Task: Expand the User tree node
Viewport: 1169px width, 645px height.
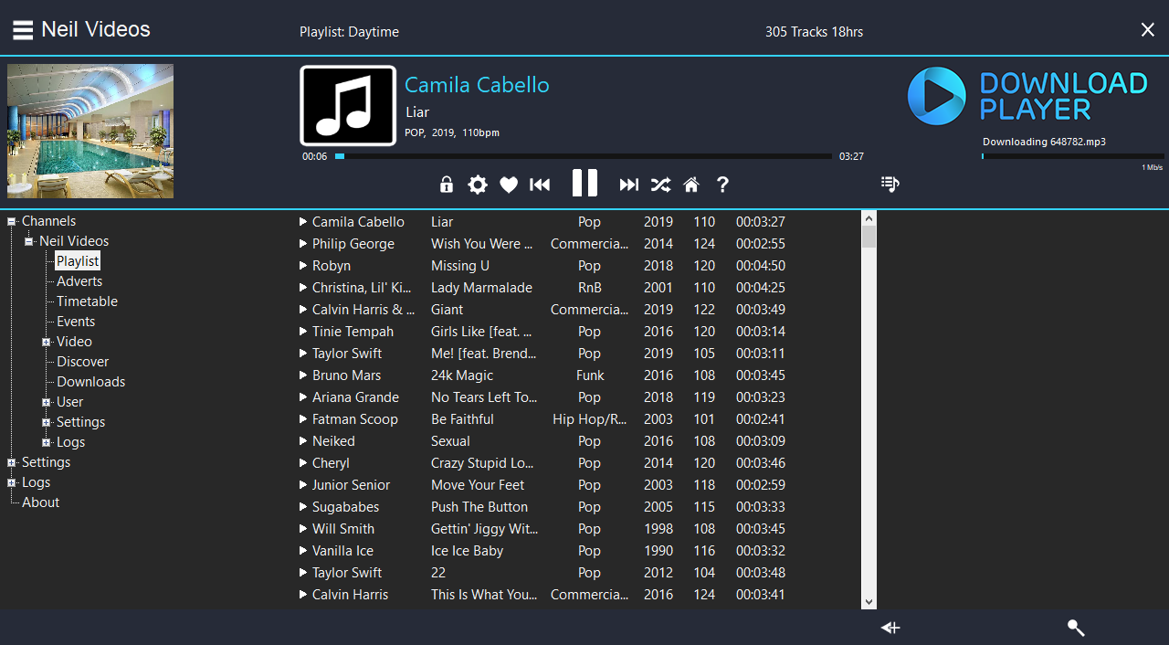Action: [x=47, y=402]
